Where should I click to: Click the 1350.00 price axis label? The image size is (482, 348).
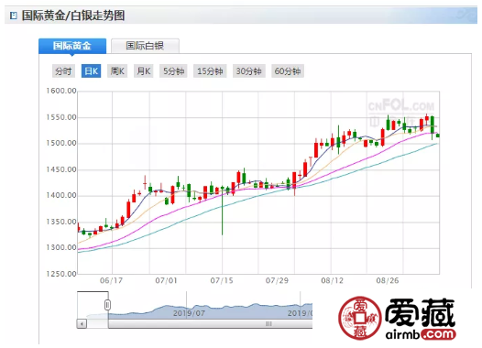[61, 222]
